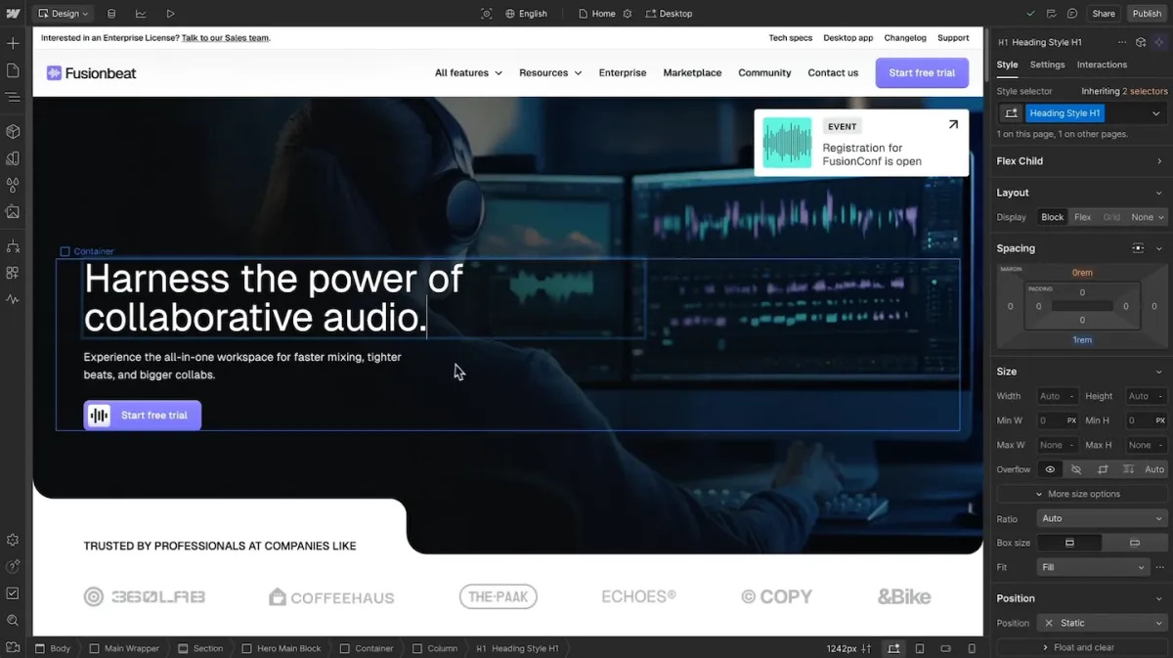Open the Position dropdown showing Static
1173x658 pixels.
(1102, 623)
